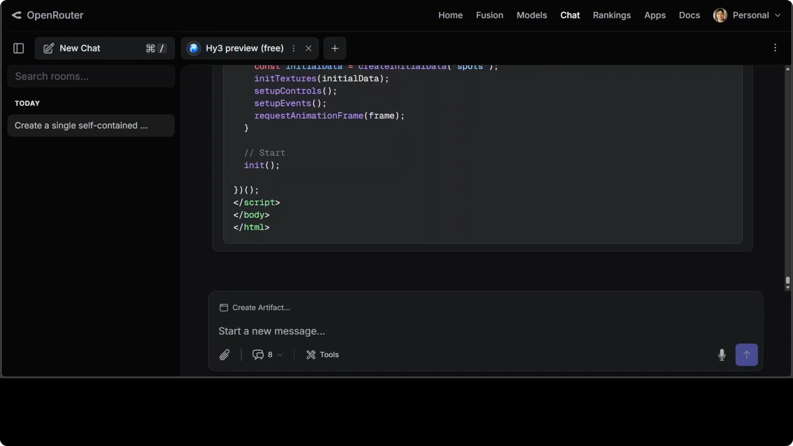Open Hy3 preview model options menu
The height and width of the screenshot is (446, 793).
point(294,48)
